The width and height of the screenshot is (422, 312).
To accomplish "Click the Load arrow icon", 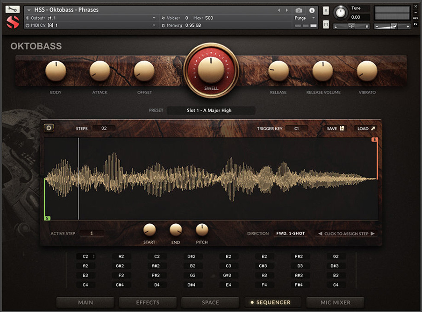I will 373,128.
